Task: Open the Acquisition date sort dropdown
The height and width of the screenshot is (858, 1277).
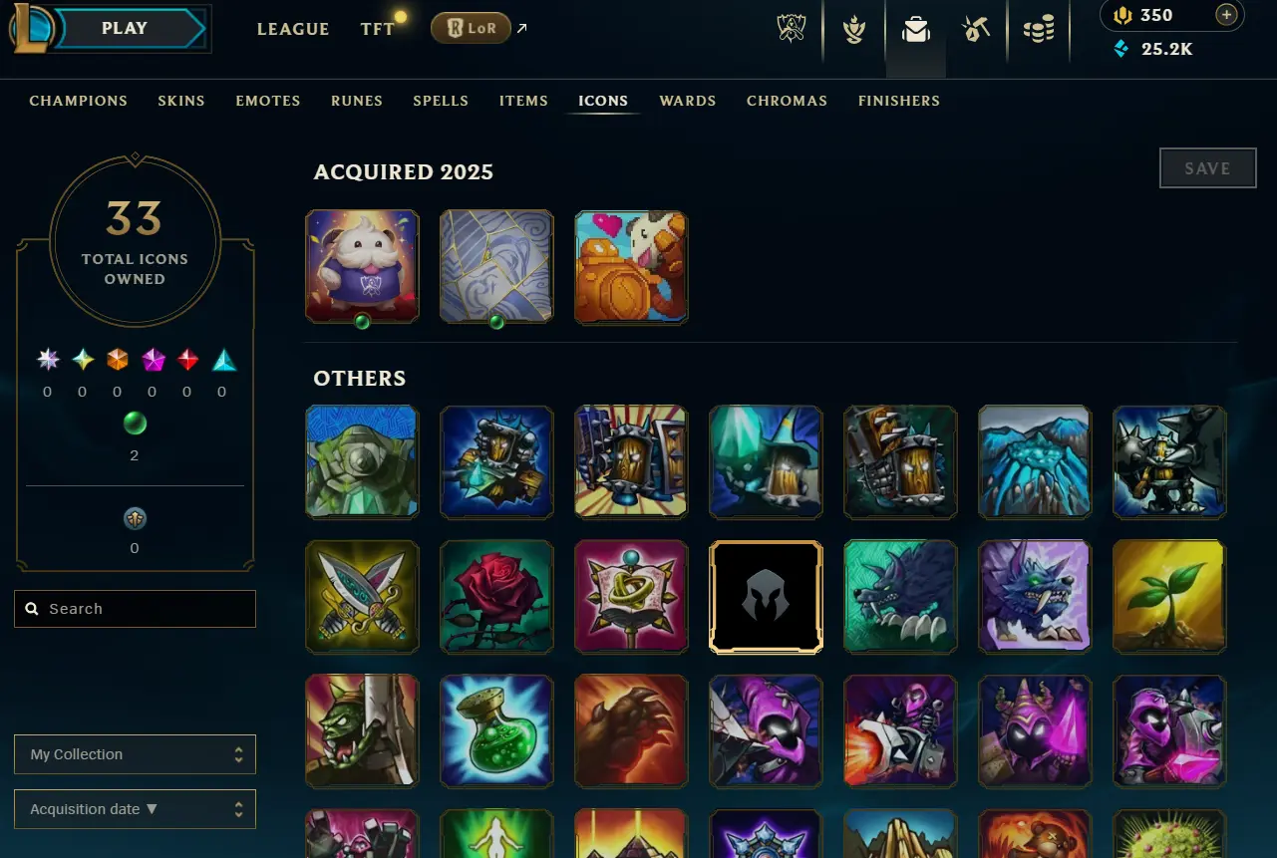Action: point(135,809)
